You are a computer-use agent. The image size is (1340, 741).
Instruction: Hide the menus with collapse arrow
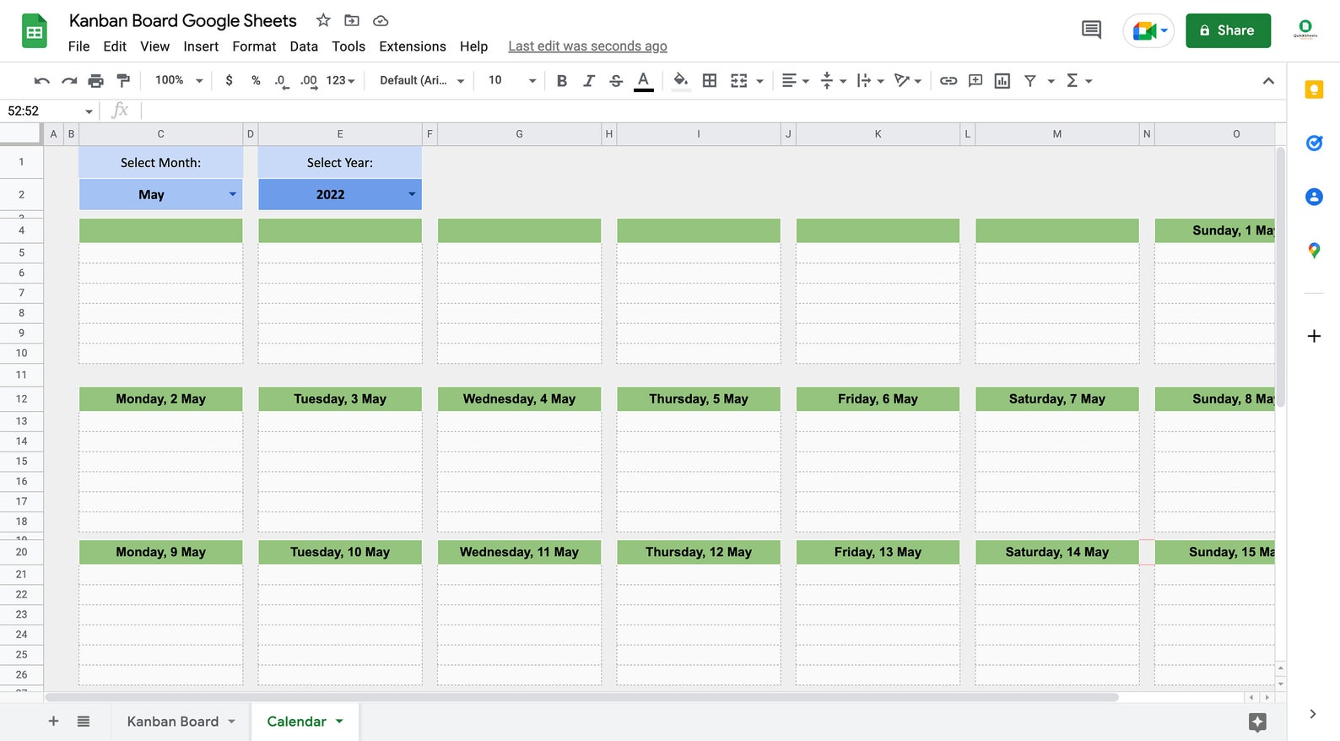click(1268, 81)
